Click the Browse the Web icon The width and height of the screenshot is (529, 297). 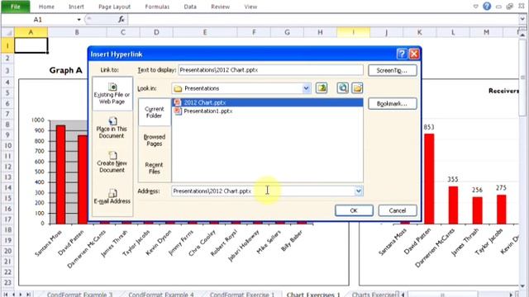(343, 88)
